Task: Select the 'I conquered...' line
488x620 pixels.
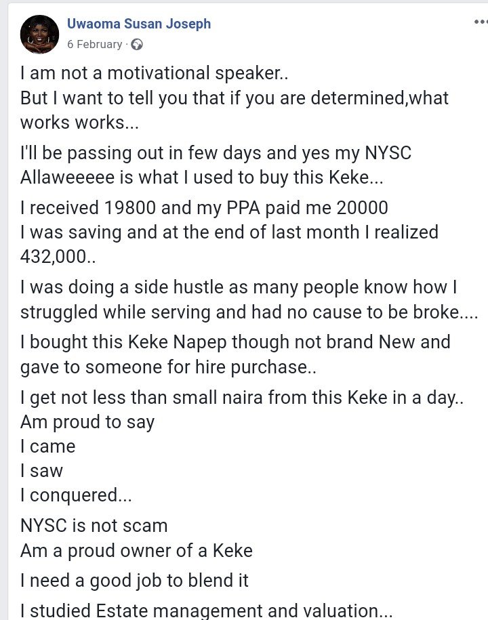Action: click(76, 495)
